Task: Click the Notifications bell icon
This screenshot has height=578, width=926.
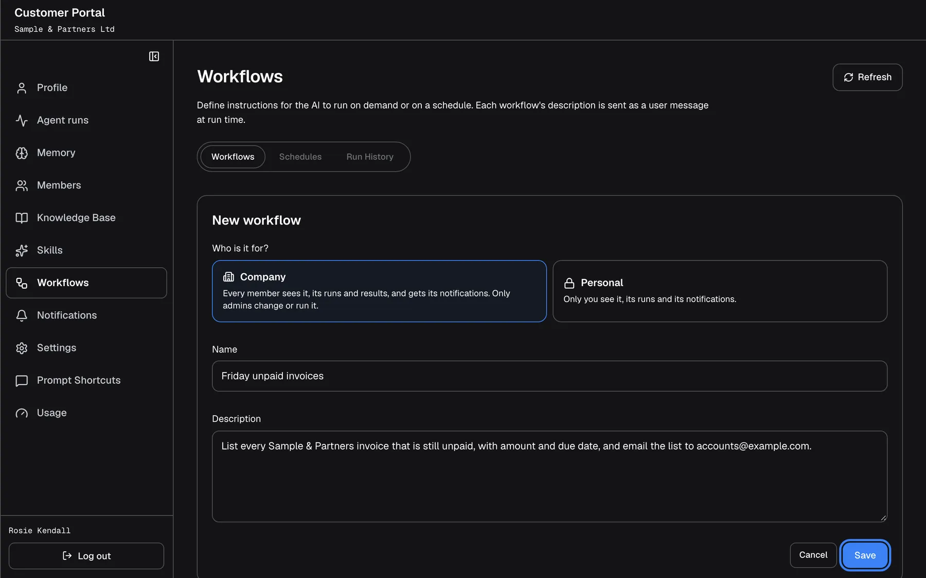Action: (22, 315)
